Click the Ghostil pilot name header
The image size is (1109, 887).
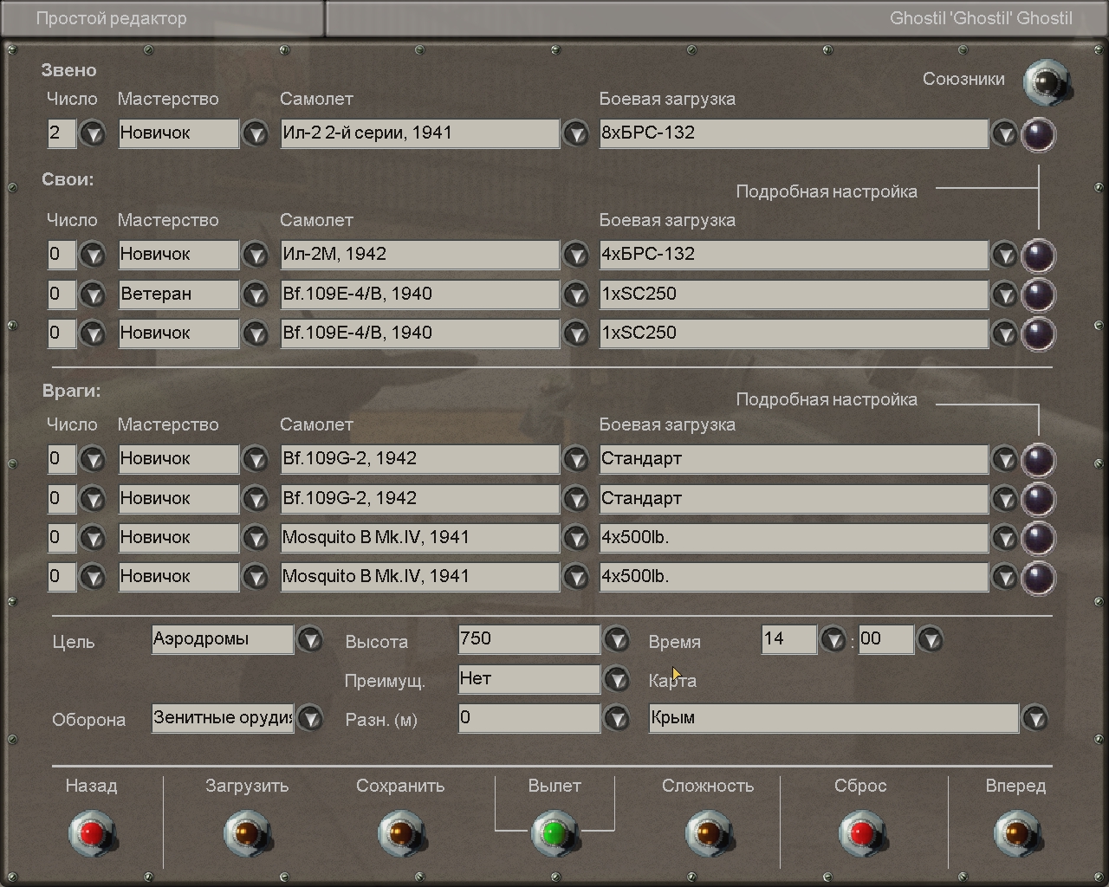980,18
